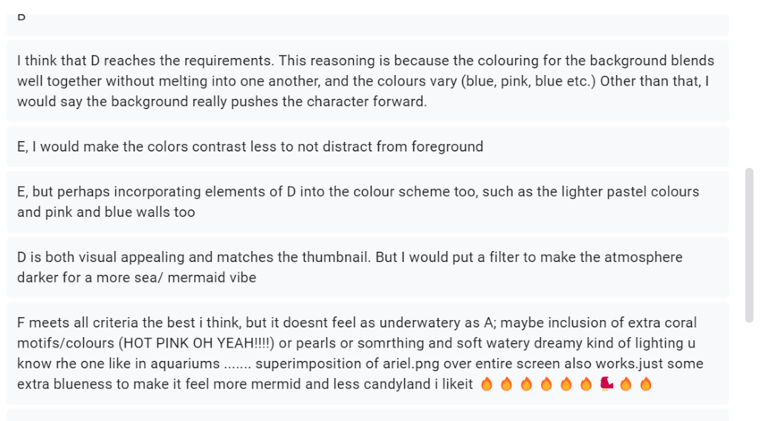Click the fourth fire emoji in the row
The image size is (761, 421).
tap(546, 384)
